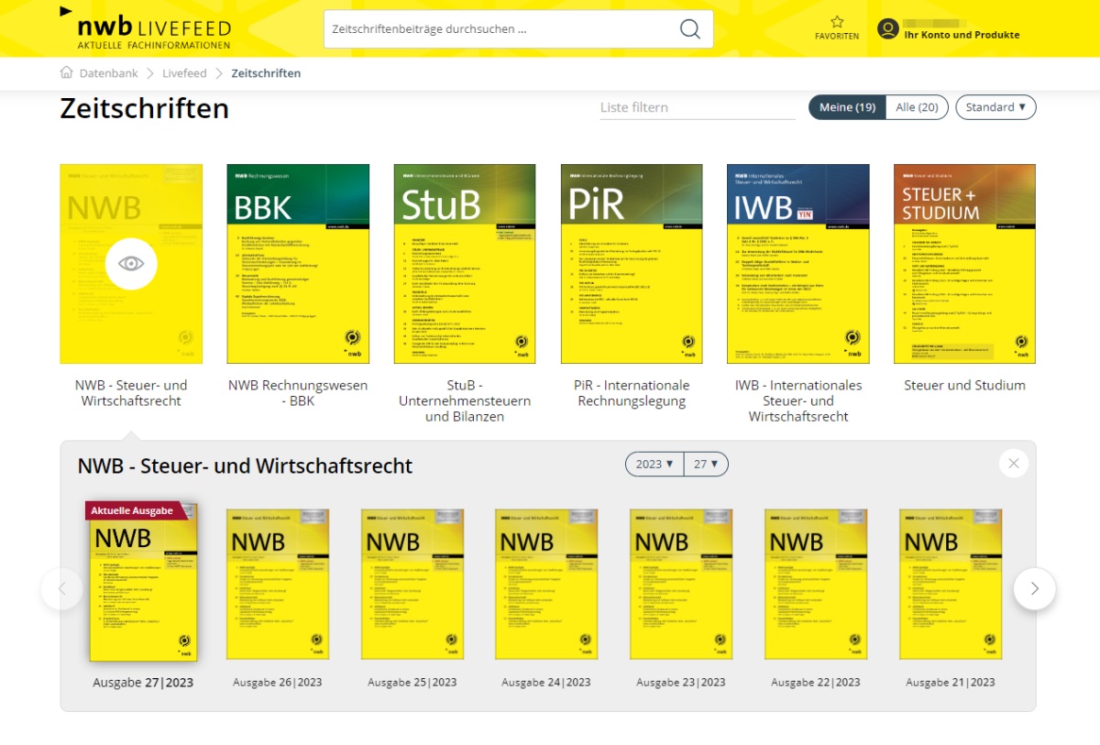Click the user account avatar icon
The height and width of the screenshot is (745, 1100).
point(887,29)
